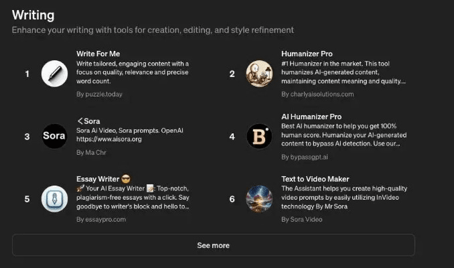Click the Write For Me pen icon

click(54, 73)
